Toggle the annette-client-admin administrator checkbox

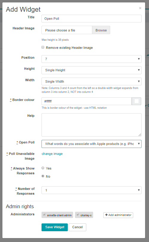tap(44, 215)
